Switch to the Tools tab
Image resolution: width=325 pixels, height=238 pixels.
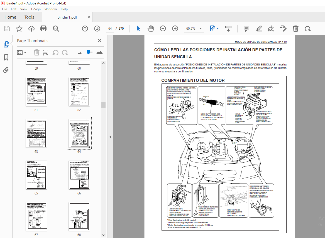(29, 17)
